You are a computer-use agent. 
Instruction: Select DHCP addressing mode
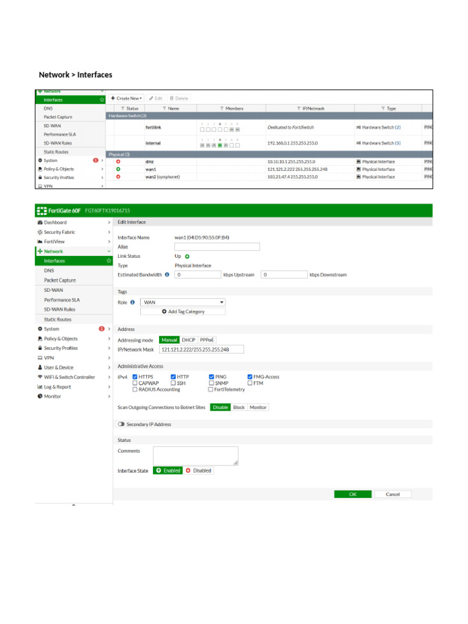(188, 340)
